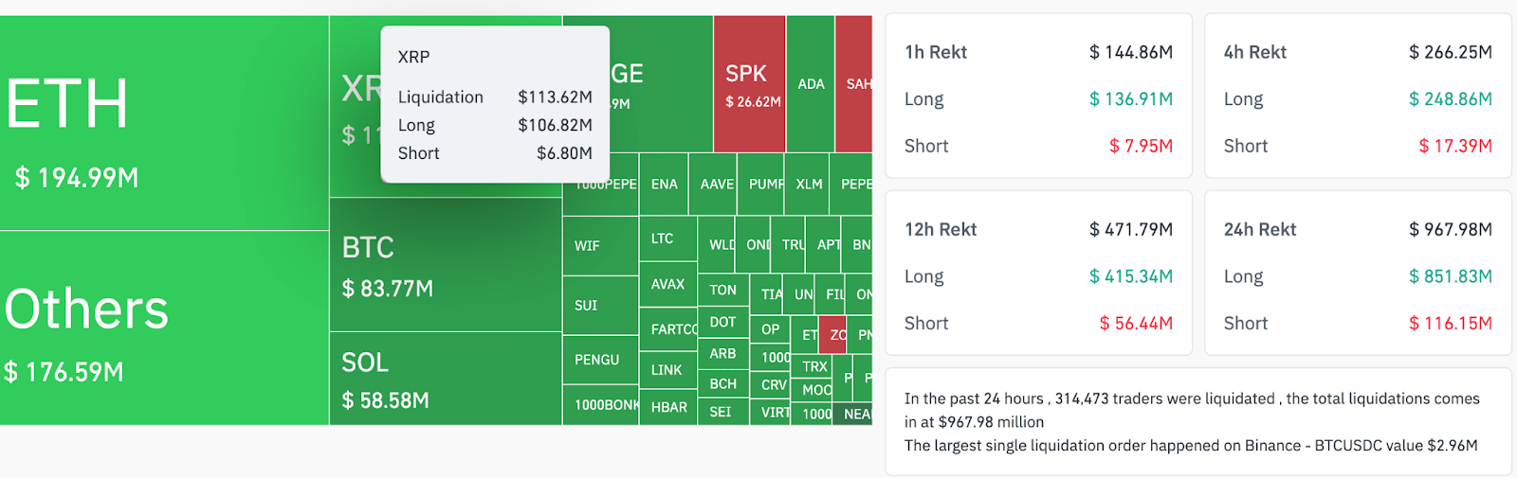This screenshot has height=478, width=1517.
Task: Click the TON tile
Action: [722, 290]
